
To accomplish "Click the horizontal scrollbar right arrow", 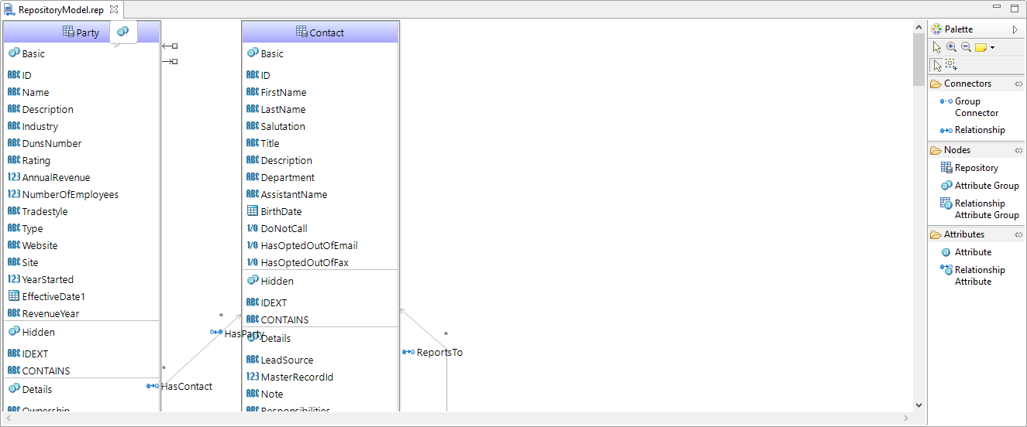I will 906,418.
